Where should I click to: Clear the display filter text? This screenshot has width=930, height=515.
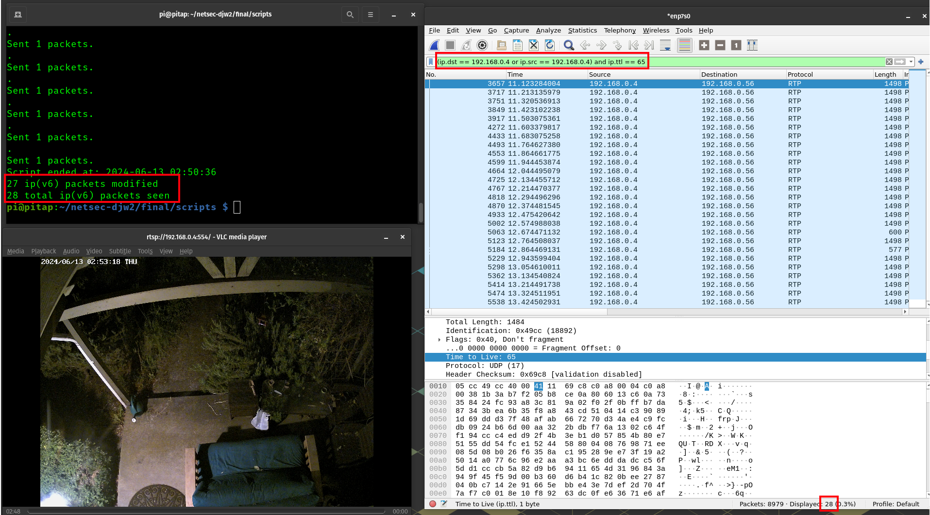(889, 62)
